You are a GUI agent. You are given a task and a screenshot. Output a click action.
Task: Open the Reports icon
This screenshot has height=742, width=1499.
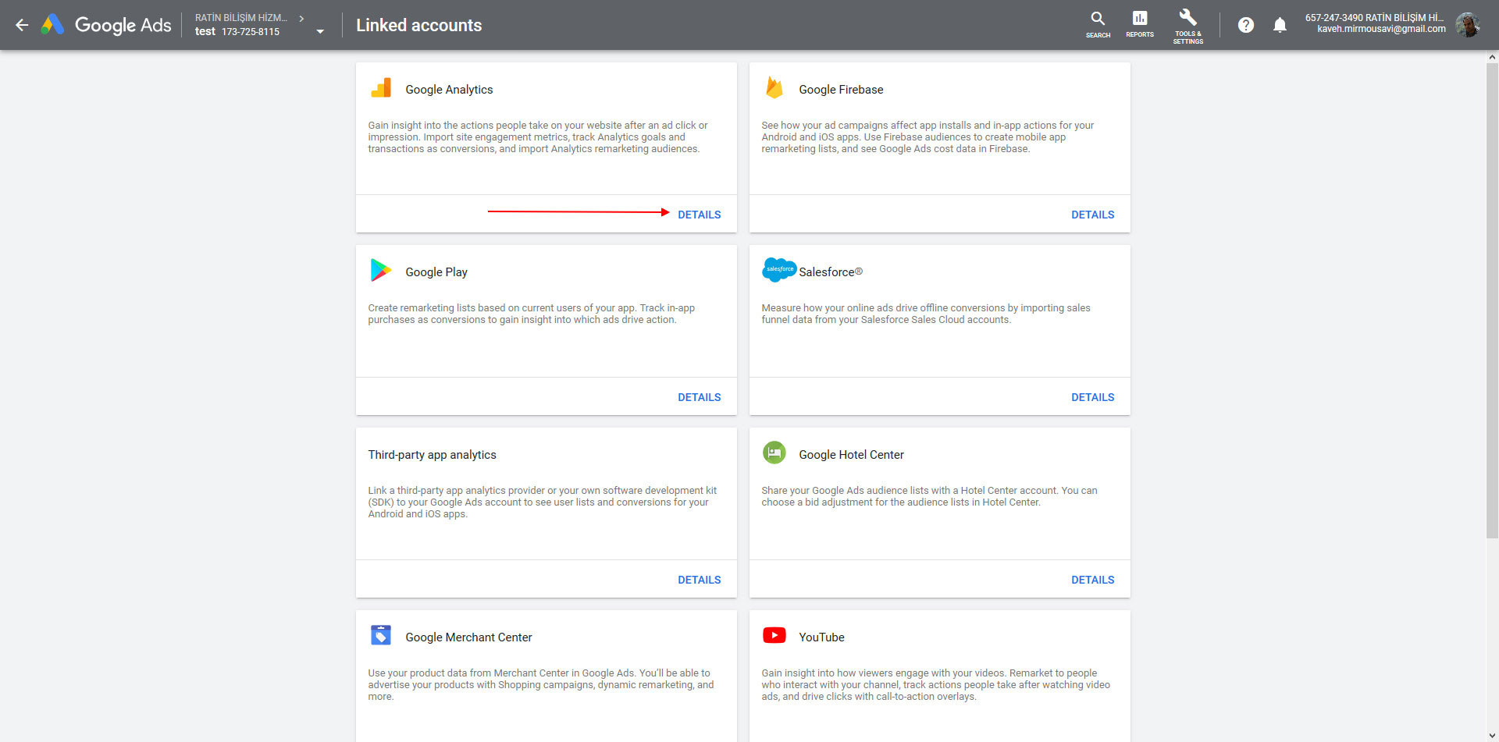1140,24
